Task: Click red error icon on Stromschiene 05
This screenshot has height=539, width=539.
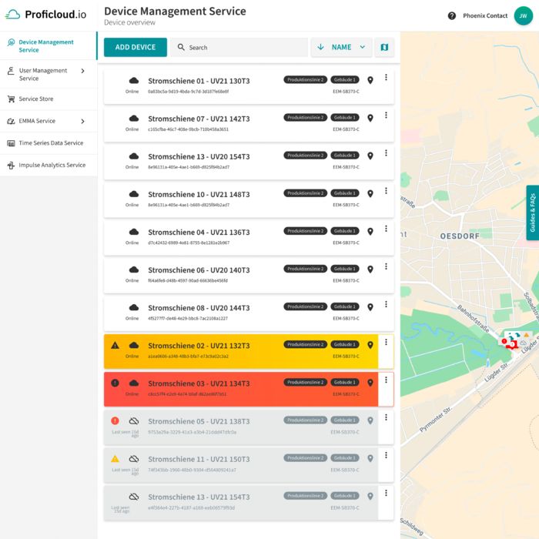Action: [115, 420]
